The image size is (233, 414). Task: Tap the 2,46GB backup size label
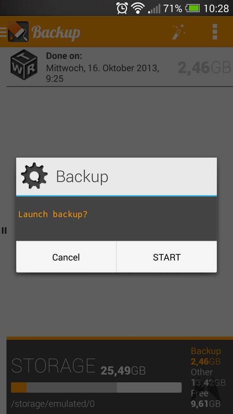pos(204,68)
